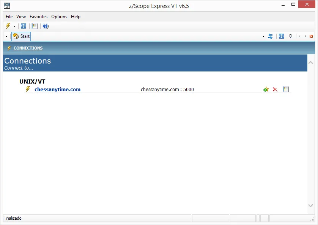Select the lightning bolt new session icon

click(8, 26)
